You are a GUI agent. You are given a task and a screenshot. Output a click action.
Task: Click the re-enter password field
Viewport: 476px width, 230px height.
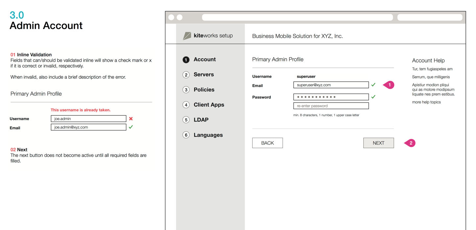[x=331, y=106]
